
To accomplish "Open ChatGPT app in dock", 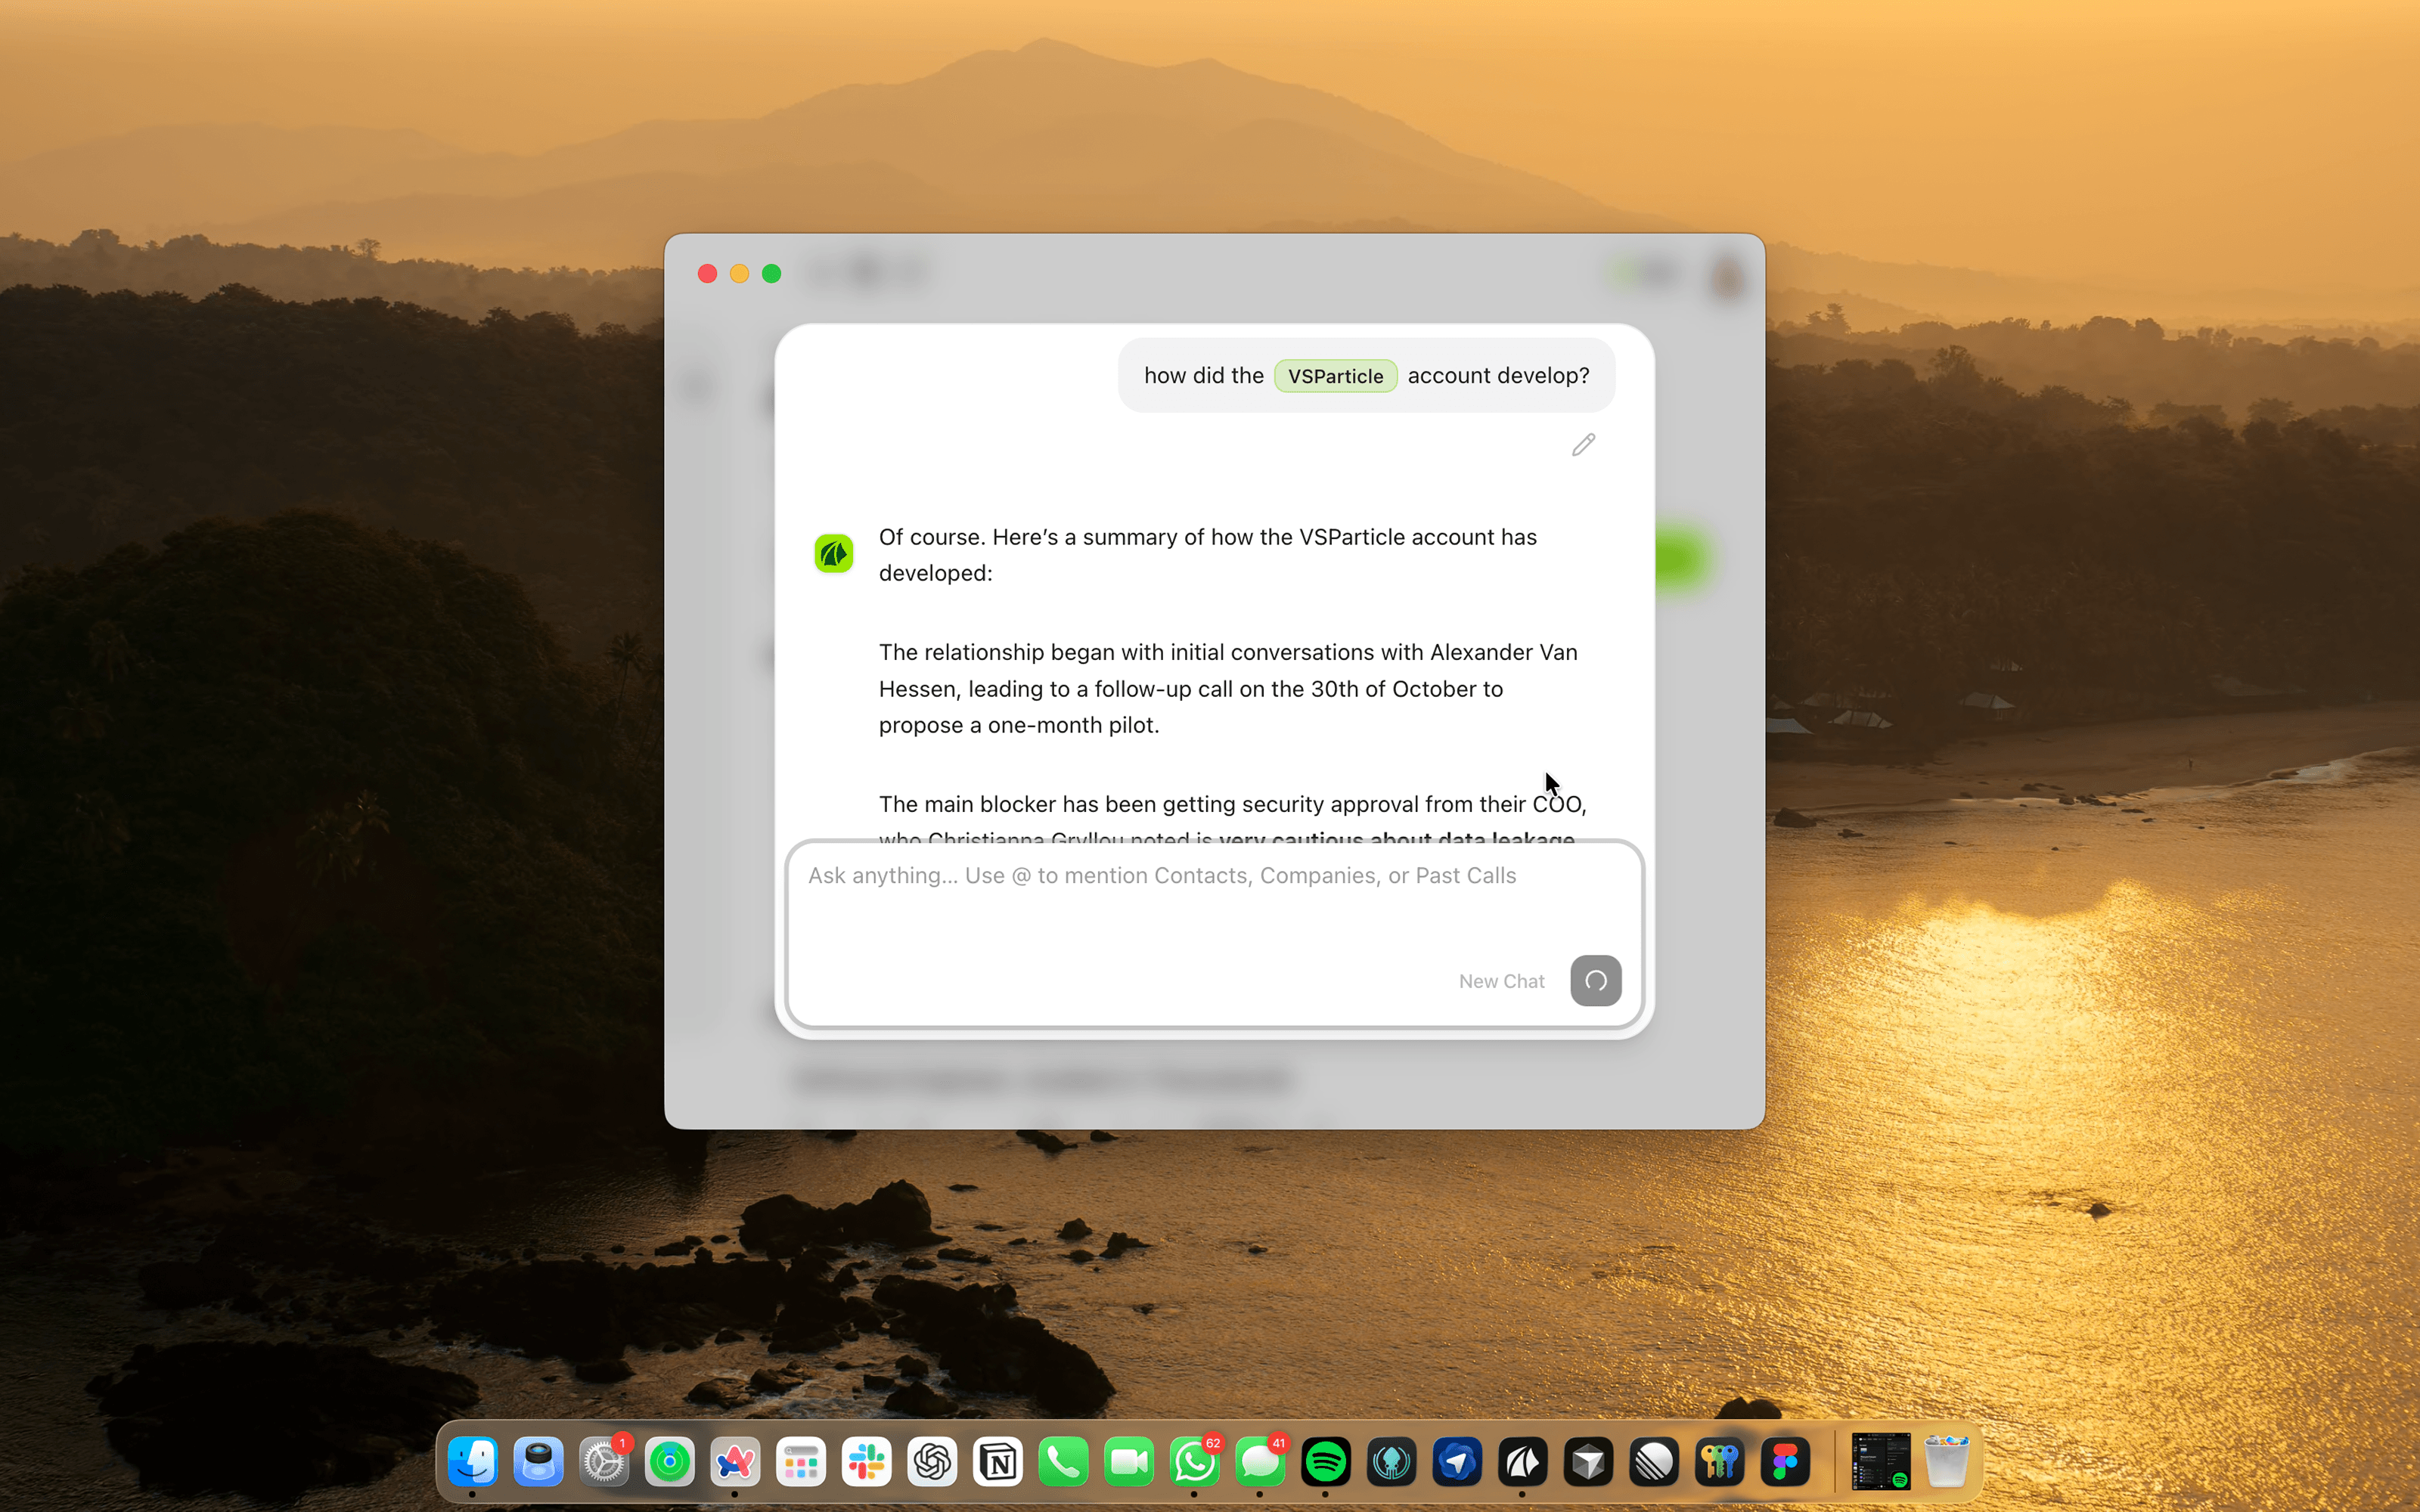I will coord(932,1463).
